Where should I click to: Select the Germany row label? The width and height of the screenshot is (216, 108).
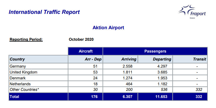coord(18,66)
